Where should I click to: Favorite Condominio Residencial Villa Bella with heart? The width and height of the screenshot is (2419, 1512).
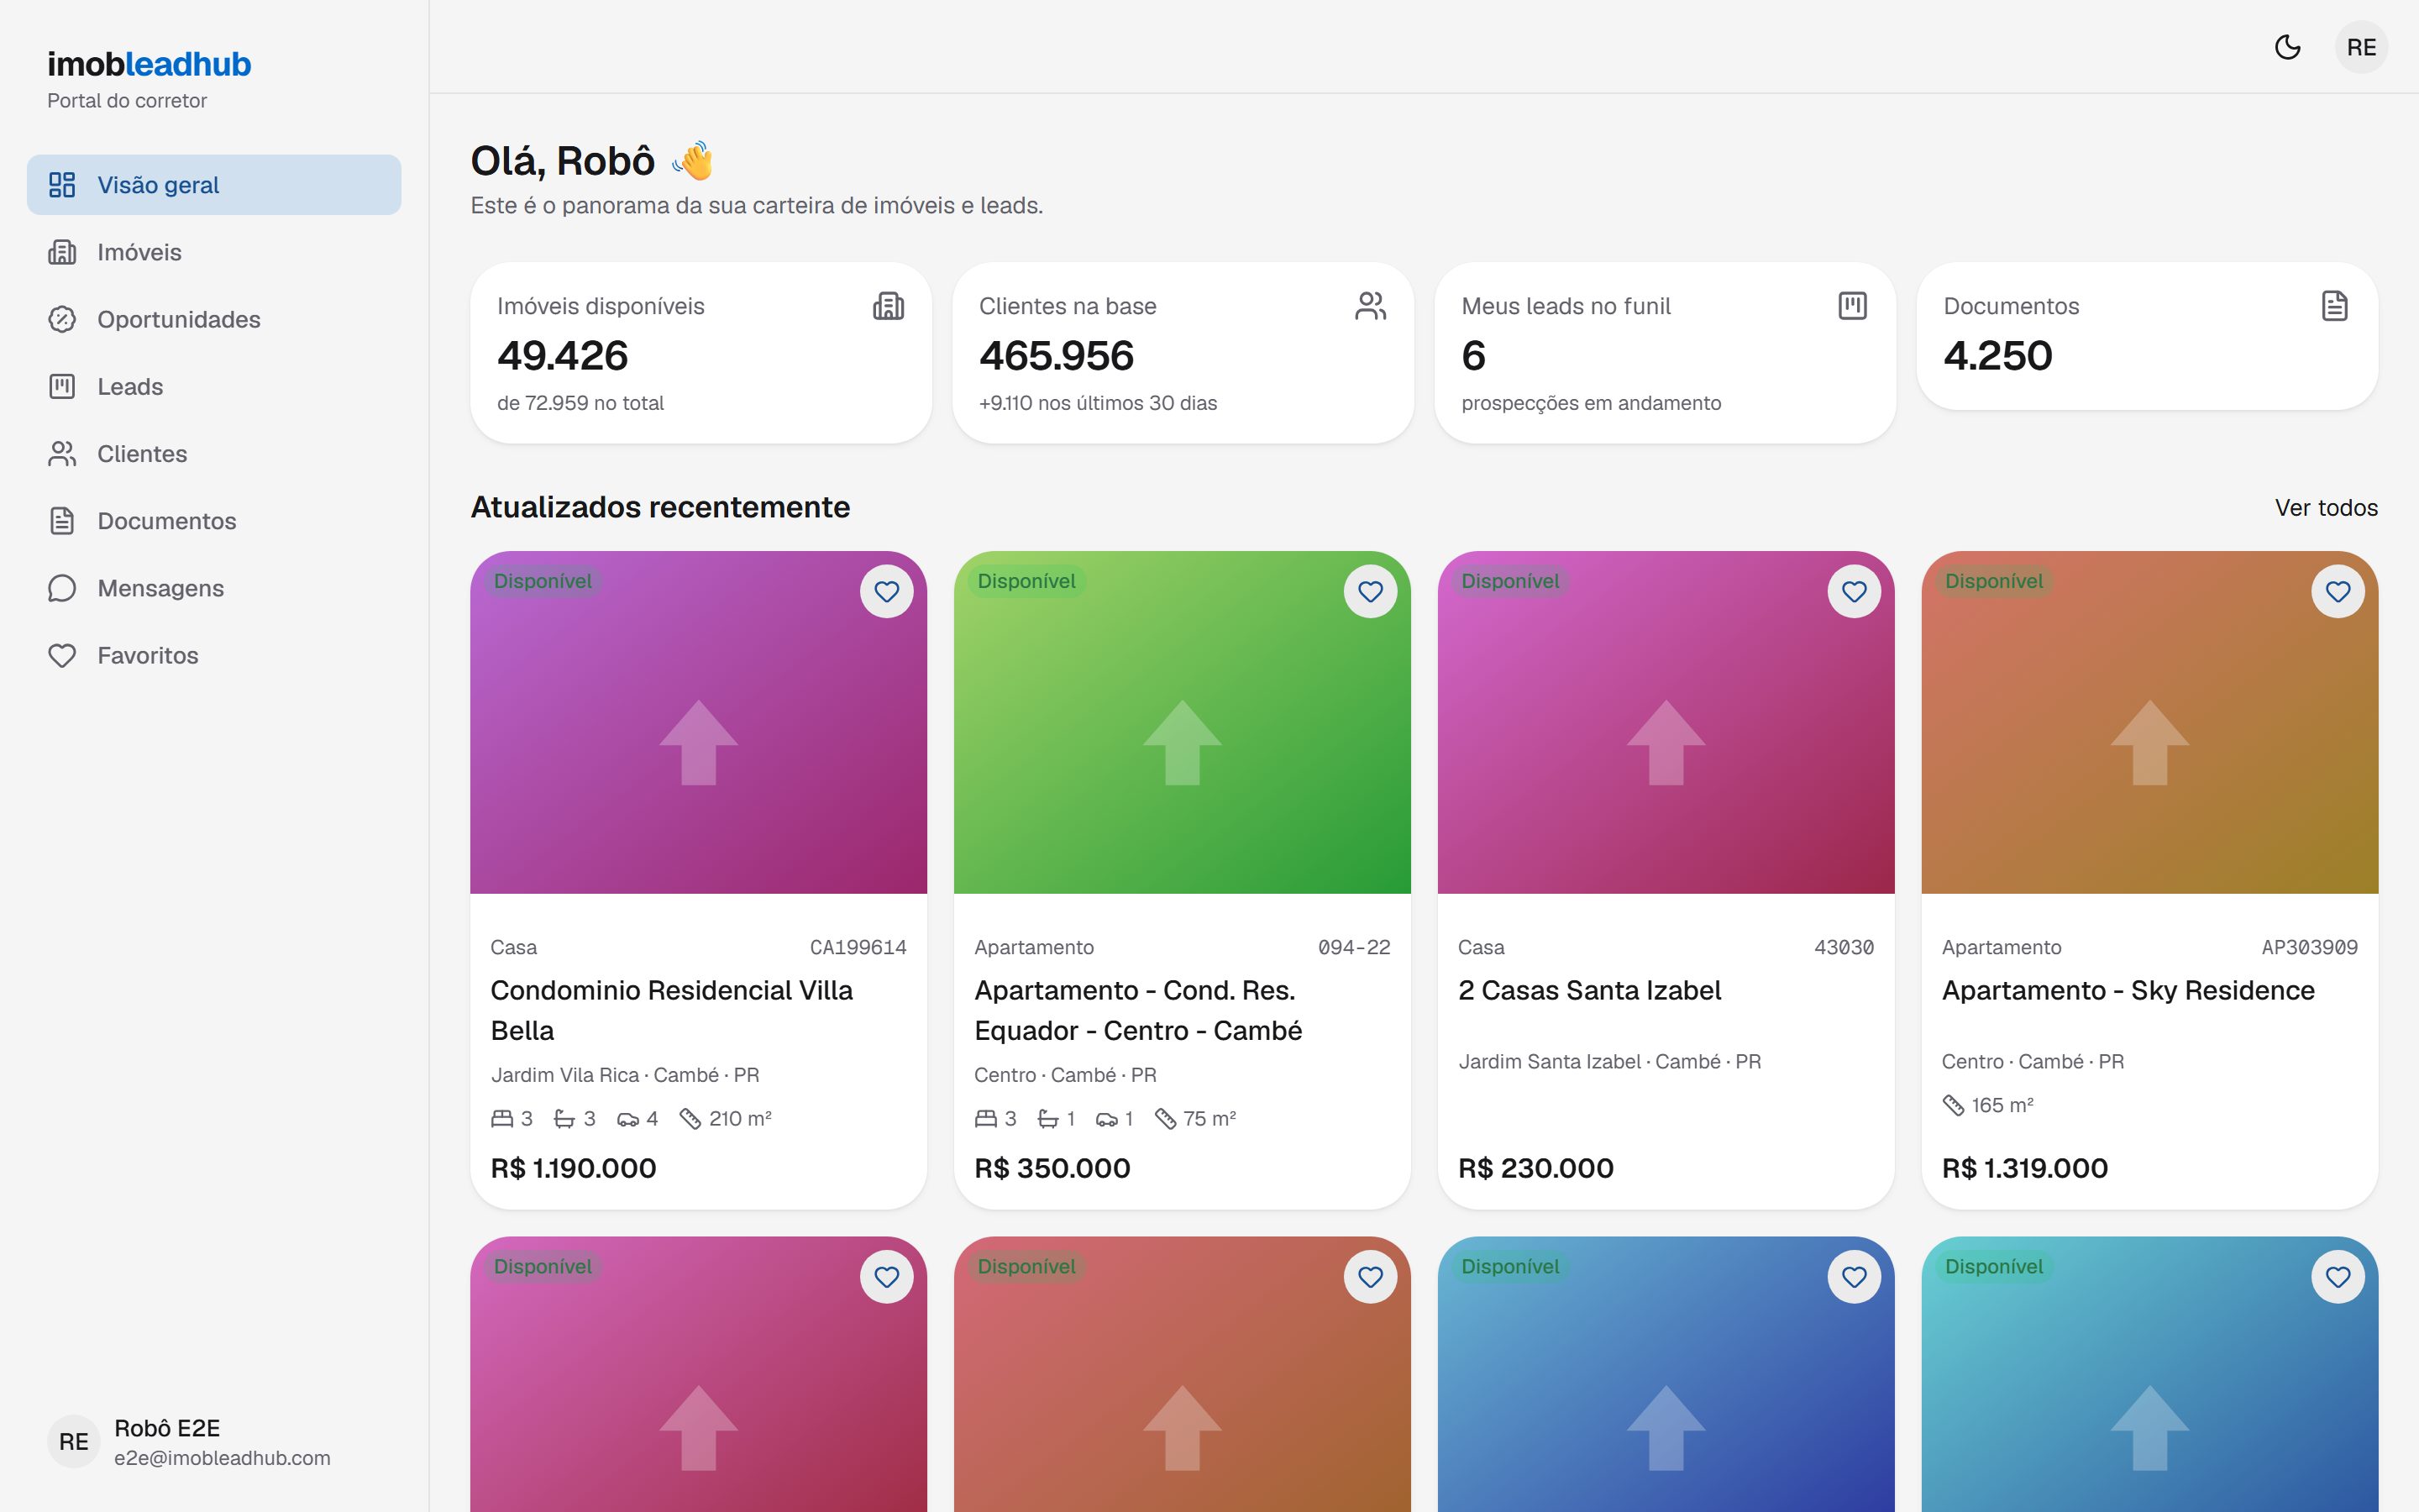(887, 591)
